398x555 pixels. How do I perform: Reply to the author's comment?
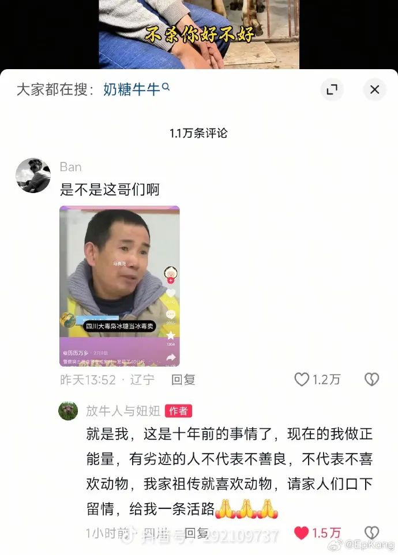[x=197, y=533]
